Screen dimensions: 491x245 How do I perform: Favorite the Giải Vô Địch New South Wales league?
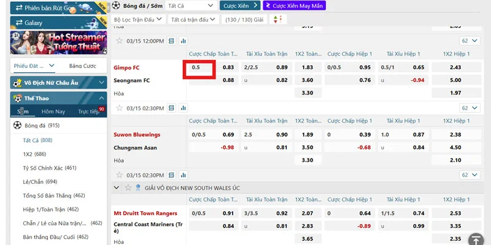point(128,188)
